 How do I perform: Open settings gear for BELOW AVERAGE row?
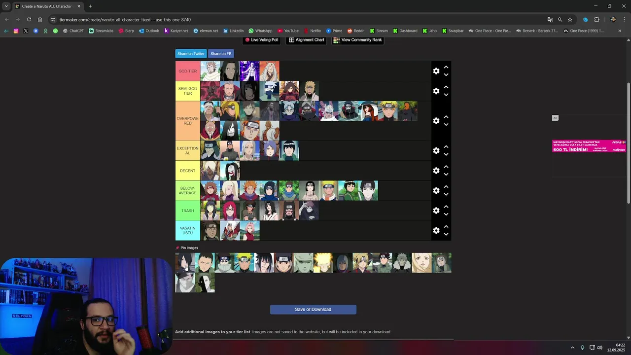[x=436, y=191]
